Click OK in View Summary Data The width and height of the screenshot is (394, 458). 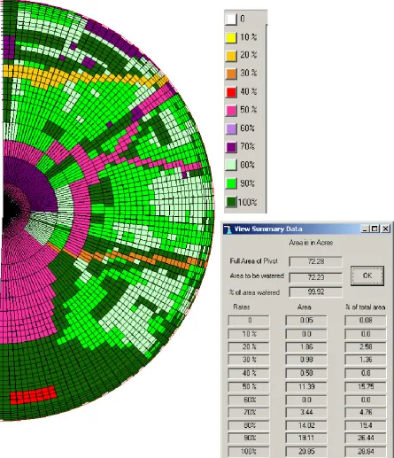click(x=367, y=276)
